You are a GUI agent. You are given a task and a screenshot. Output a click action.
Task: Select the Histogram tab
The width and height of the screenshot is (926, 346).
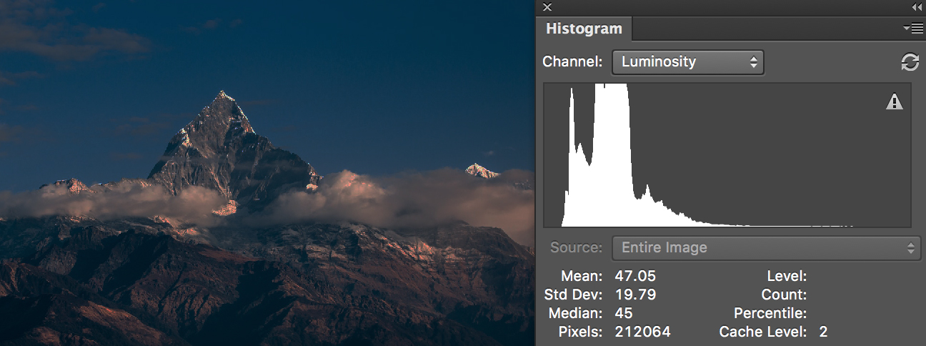pos(584,29)
